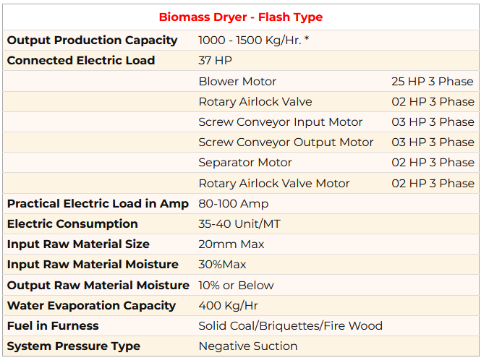Image resolution: width=489 pixels, height=363 pixels.
Task: Click the Water Evaporation Capacity label
Action: [x=91, y=306]
